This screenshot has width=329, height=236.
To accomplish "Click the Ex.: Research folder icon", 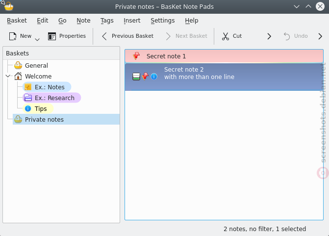I will coord(28,98).
